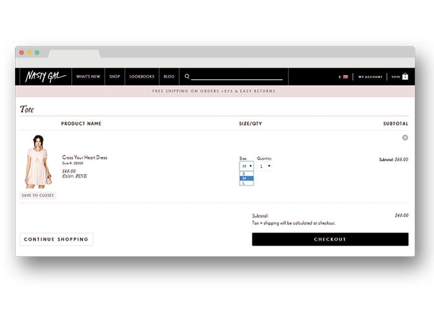Image resolution: width=434 pixels, height=310 pixels.
Task: Click the Continue Shopping button
Action: pos(56,239)
